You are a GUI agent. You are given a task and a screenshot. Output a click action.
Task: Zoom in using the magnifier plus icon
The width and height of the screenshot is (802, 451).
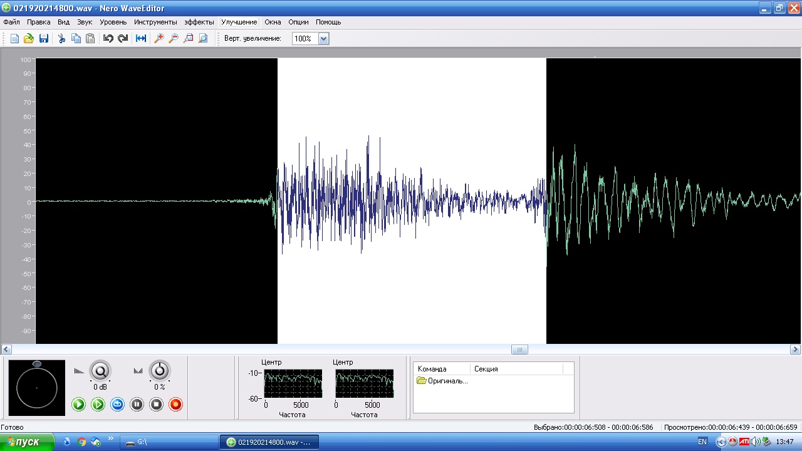pyautogui.click(x=159, y=39)
